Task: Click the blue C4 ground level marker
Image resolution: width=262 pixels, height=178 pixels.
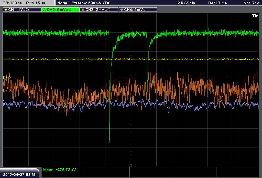Action: [x=7, y=104]
